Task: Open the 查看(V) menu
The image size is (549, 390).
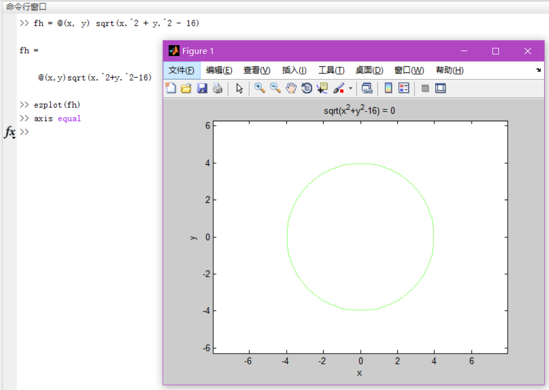Action: (257, 70)
